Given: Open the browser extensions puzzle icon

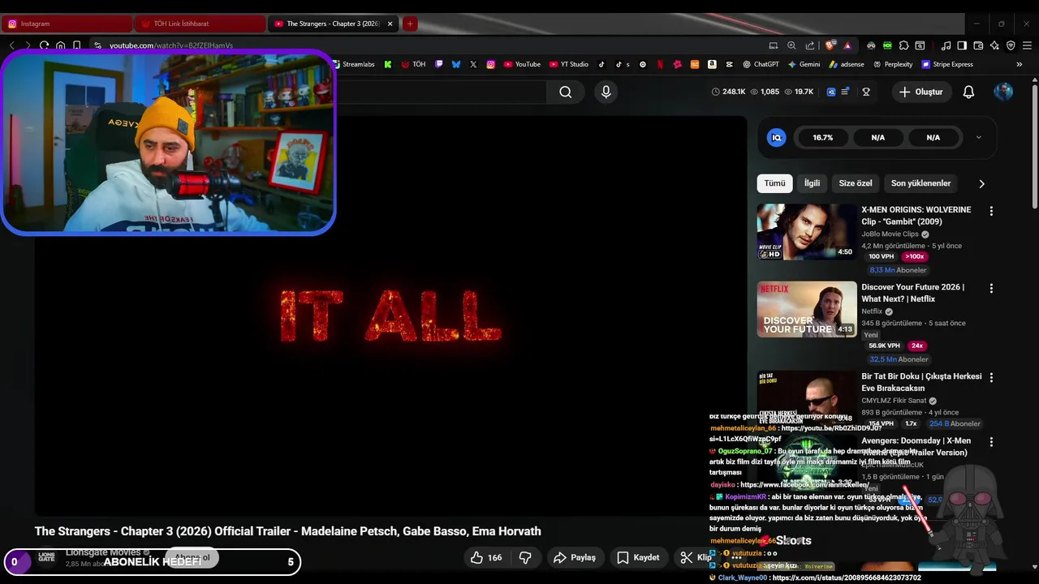Looking at the screenshot, I should pyautogui.click(x=903, y=45).
